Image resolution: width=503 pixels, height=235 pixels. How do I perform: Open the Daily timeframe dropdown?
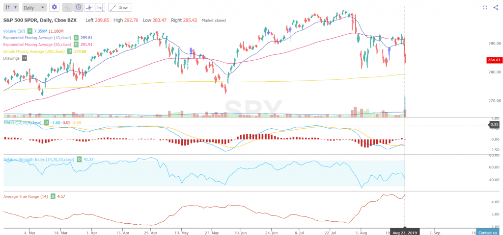35,7
